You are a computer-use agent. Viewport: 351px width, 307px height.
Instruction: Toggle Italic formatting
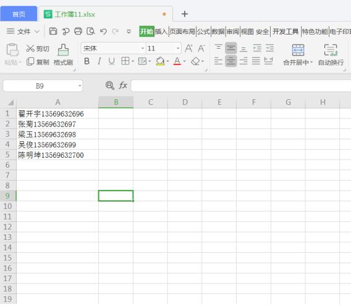coord(99,61)
